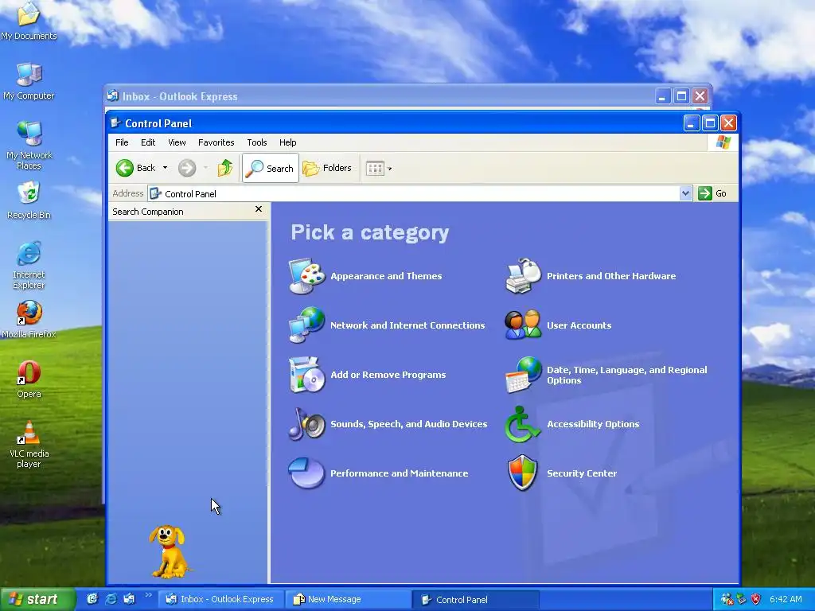Open Add or Remove Programs icon
Viewport: 815px width, 611px height.
tap(306, 375)
